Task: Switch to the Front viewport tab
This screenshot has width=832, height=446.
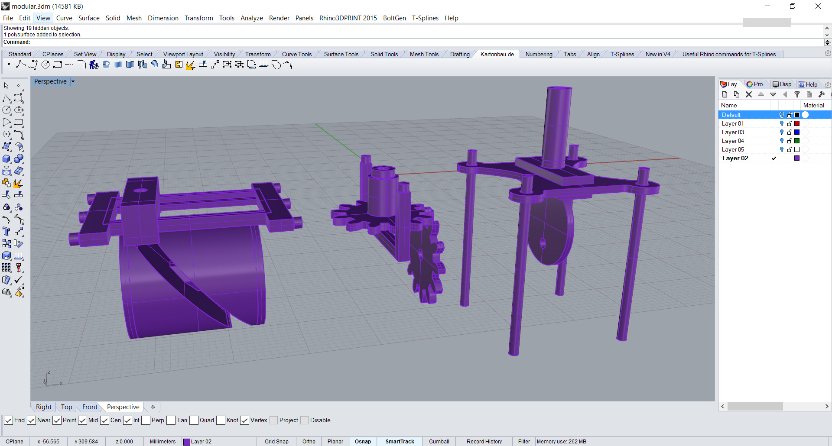Action: tap(90, 407)
